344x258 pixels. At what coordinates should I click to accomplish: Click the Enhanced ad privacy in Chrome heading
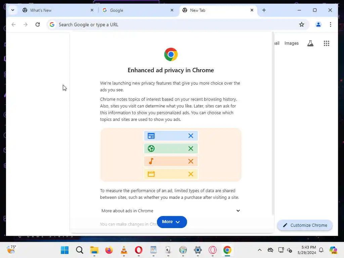coord(171,70)
